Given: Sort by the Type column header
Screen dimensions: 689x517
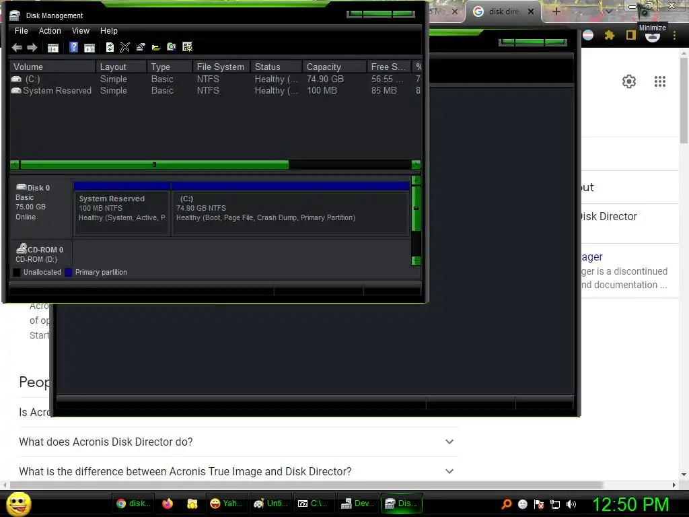Looking at the screenshot, I should (x=170, y=67).
